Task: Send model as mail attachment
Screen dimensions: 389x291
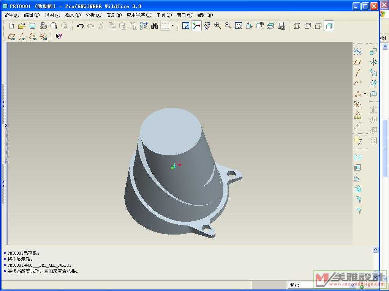Action: 54,26
